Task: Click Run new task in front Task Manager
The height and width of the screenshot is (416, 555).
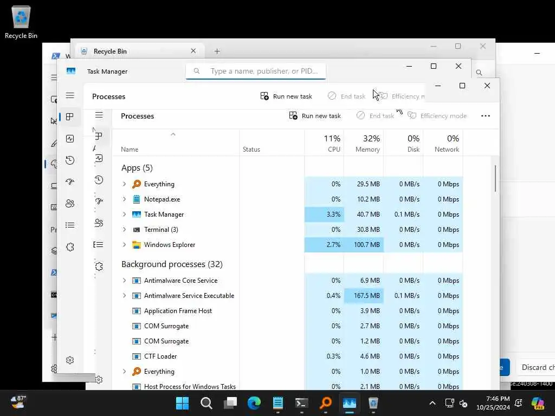Action: (315, 116)
